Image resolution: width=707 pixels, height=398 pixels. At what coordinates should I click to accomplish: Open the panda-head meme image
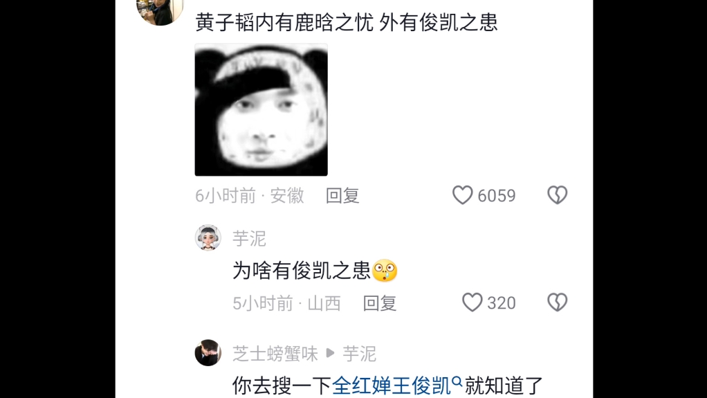(261, 109)
